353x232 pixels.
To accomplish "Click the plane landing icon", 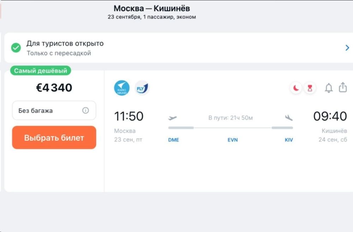I will click(x=289, y=118).
